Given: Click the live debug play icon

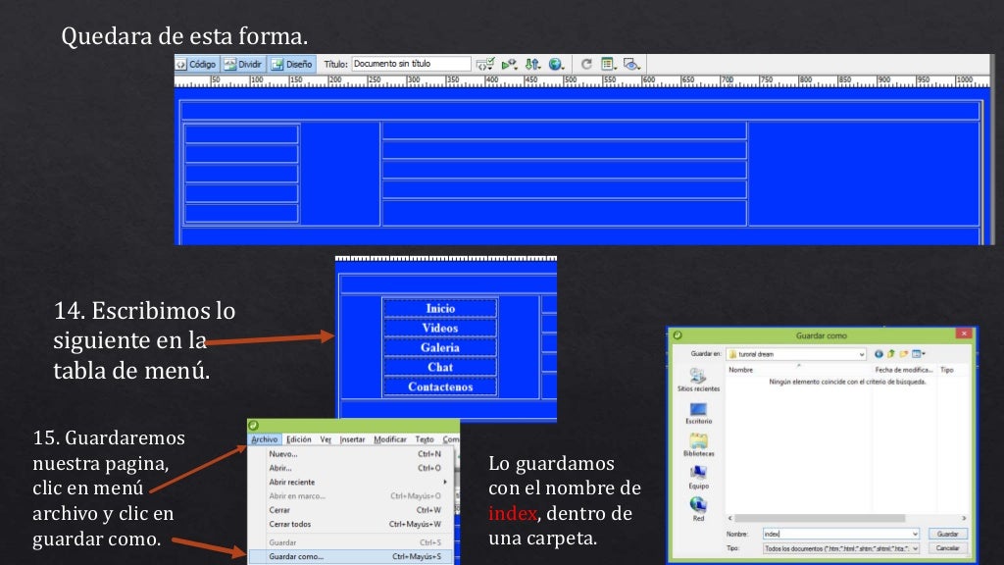Looking at the screenshot, I should 509,64.
